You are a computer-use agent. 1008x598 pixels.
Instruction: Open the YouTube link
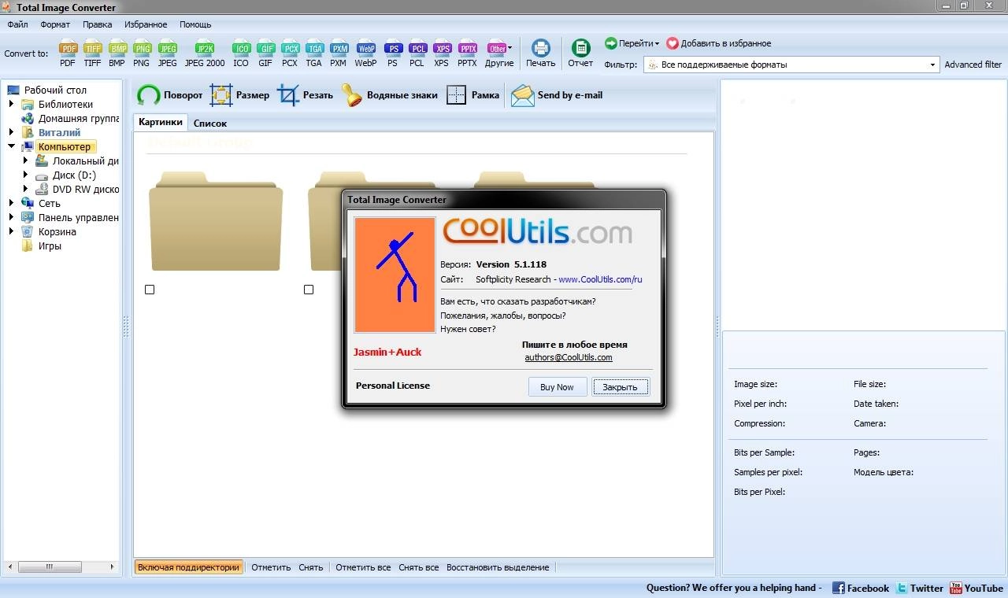tap(976, 588)
